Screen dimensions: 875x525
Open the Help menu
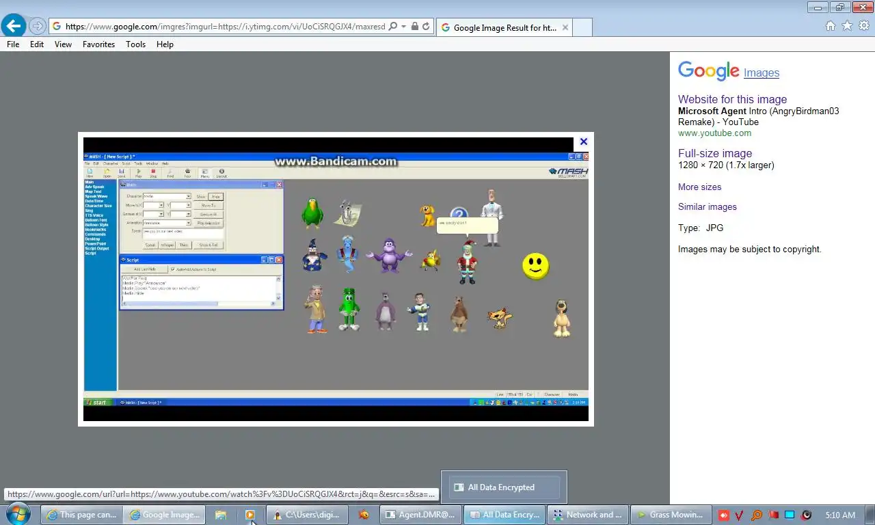(165, 44)
